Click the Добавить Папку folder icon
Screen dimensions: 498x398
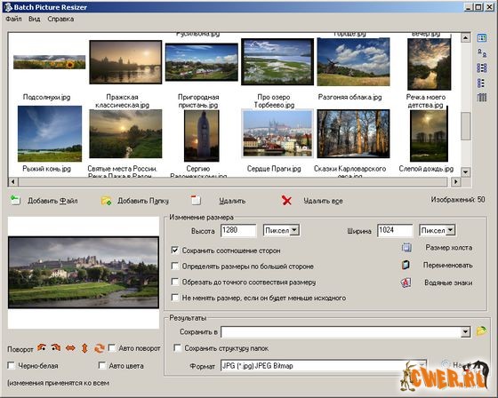(106, 201)
